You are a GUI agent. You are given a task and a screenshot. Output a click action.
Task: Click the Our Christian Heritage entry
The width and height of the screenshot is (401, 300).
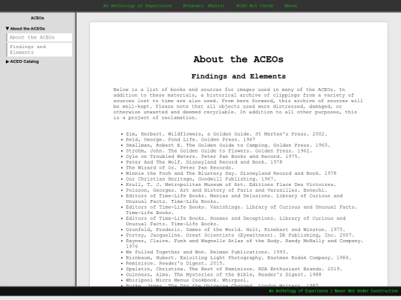click(x=200, y=179)
